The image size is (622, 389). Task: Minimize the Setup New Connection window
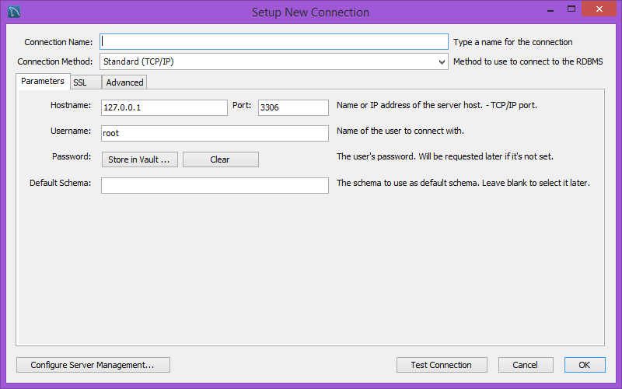pos(550,10)
